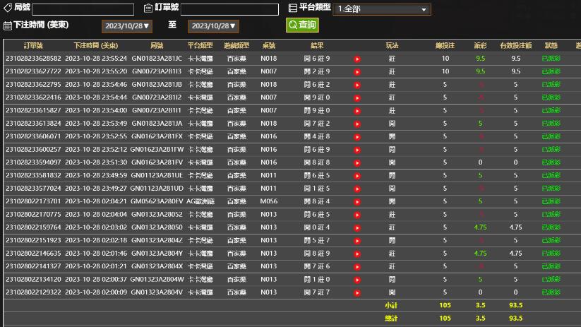Select round number GM05623A280EV

point(157,201)
